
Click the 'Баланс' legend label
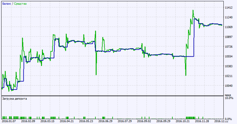7,3
